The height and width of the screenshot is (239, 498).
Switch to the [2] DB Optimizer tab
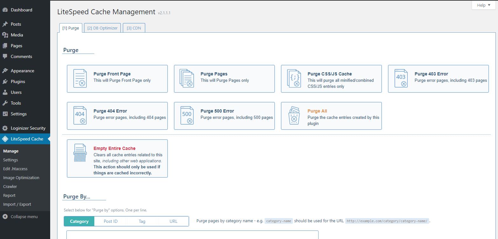click(x=102, y=28)
